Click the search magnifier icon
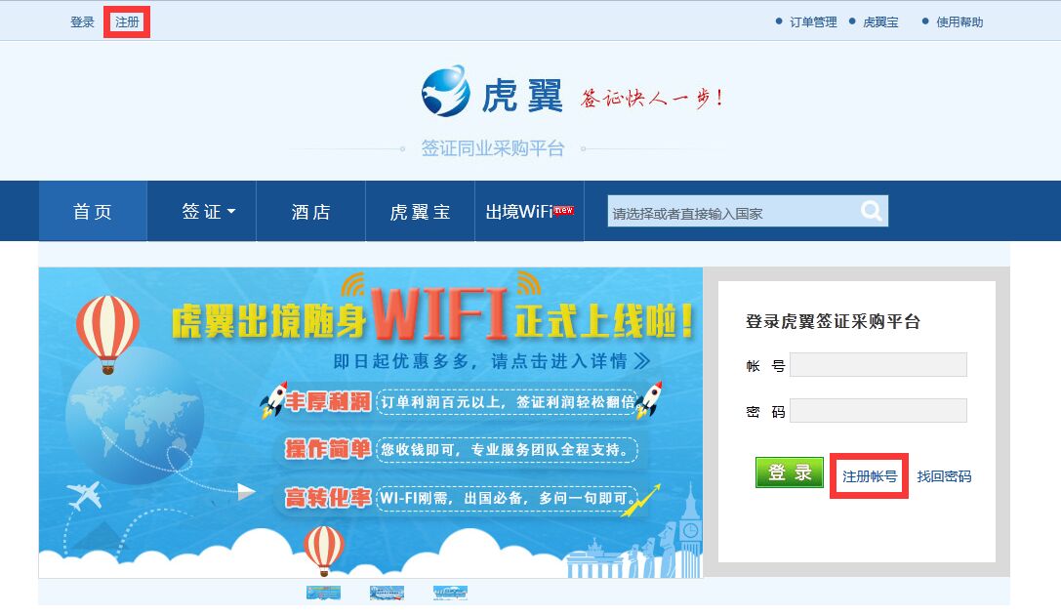Screen dimensions: 1061x616 point(872,211)
